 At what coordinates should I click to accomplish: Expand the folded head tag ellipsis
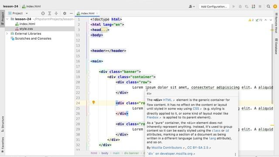(104, 30)
